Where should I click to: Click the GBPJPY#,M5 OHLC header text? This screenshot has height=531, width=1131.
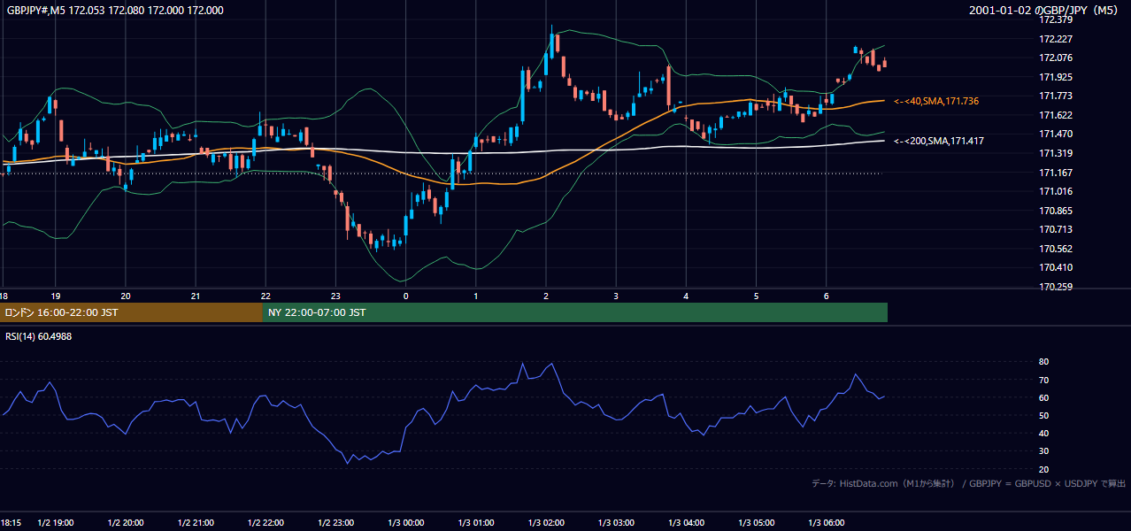(x=115, y=11)
